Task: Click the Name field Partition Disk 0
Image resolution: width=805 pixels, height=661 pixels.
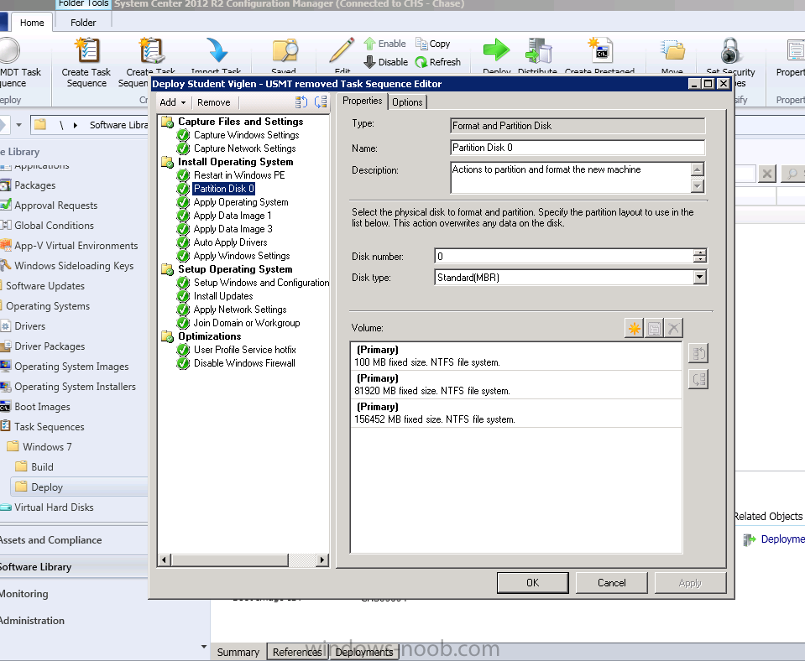Action: point(578,148)
